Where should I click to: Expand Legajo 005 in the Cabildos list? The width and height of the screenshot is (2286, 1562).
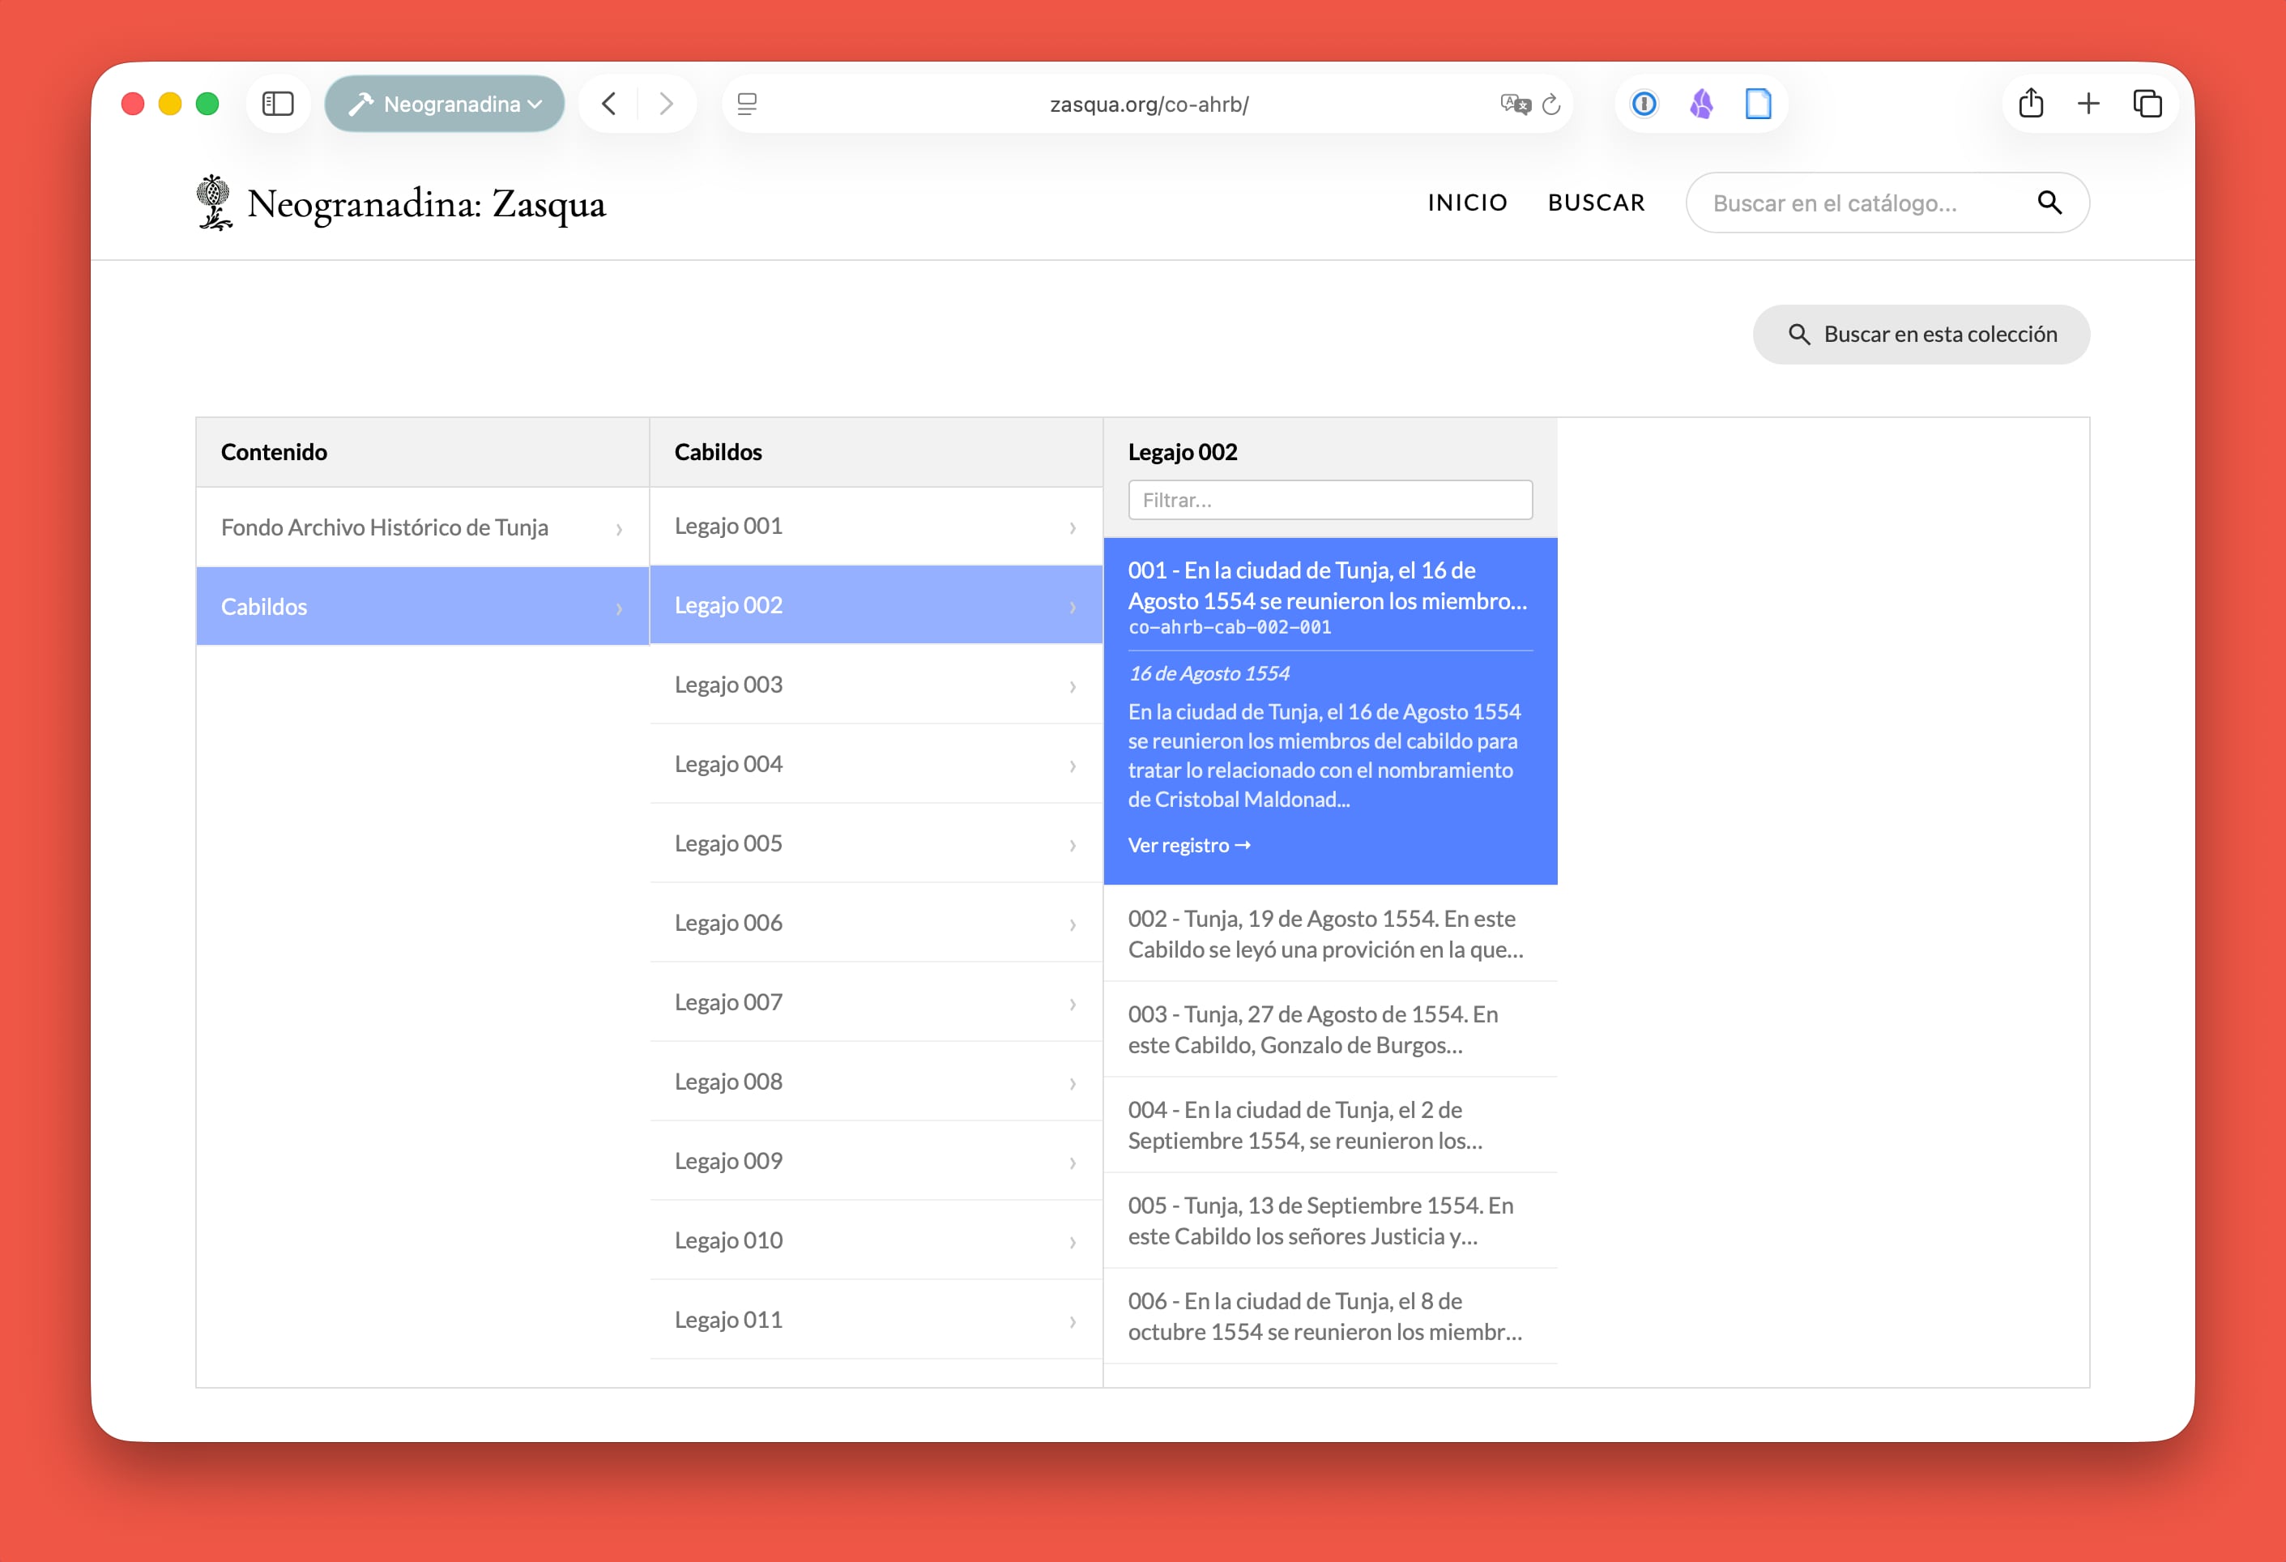[x=876, y=844]
